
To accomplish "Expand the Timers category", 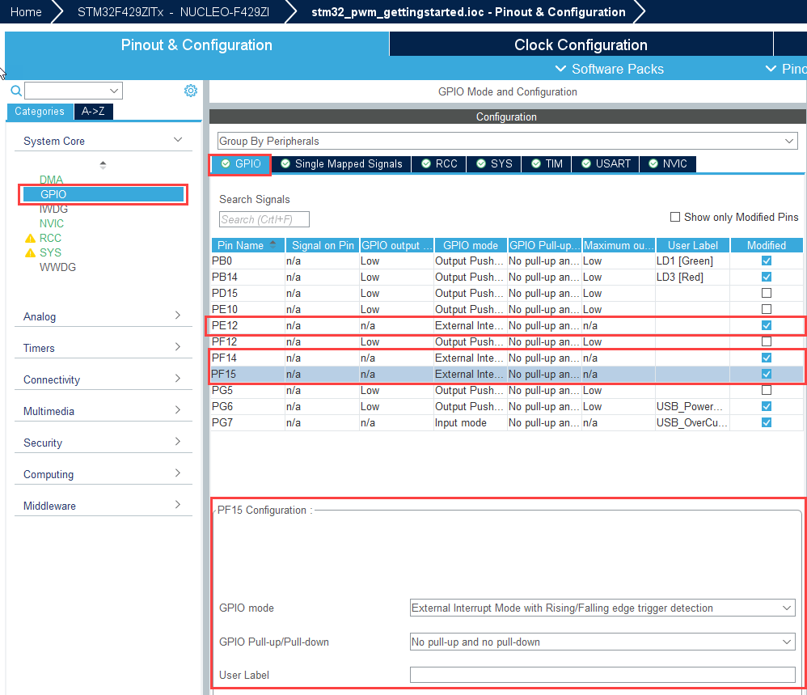I will point(103,348).
